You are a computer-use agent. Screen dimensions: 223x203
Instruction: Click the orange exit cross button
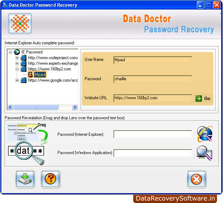197,179
